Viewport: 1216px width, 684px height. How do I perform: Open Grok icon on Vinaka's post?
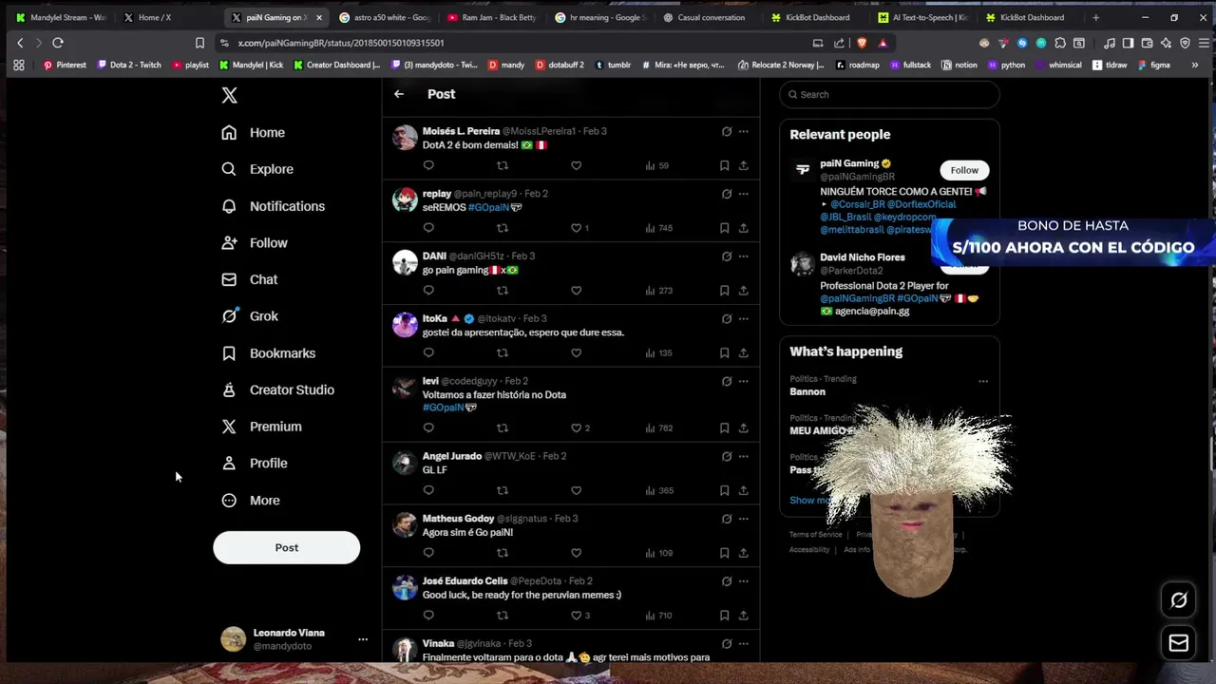click(727, 644)
